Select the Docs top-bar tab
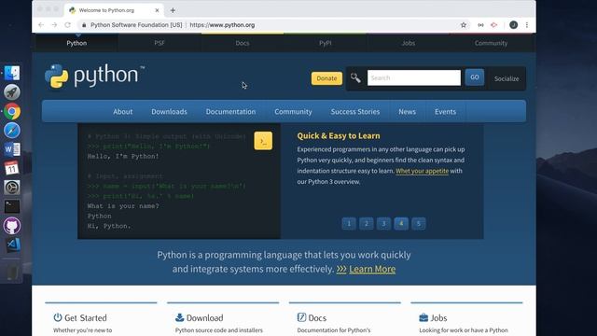Screen dimensions: 597x336 pyautogui.click(x=243, y=43)
